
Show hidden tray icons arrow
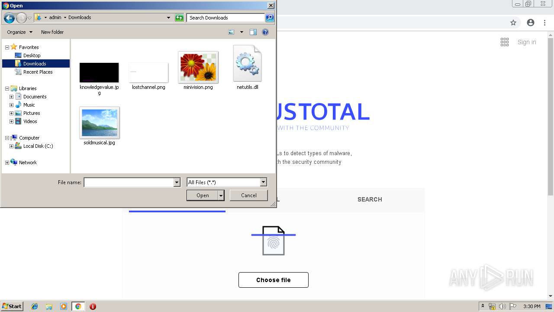483,306
